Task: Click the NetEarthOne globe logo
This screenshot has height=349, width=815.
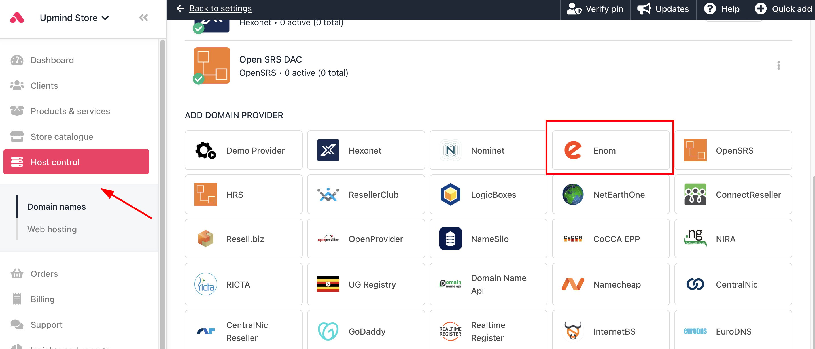Action: [x=573, y=194]
